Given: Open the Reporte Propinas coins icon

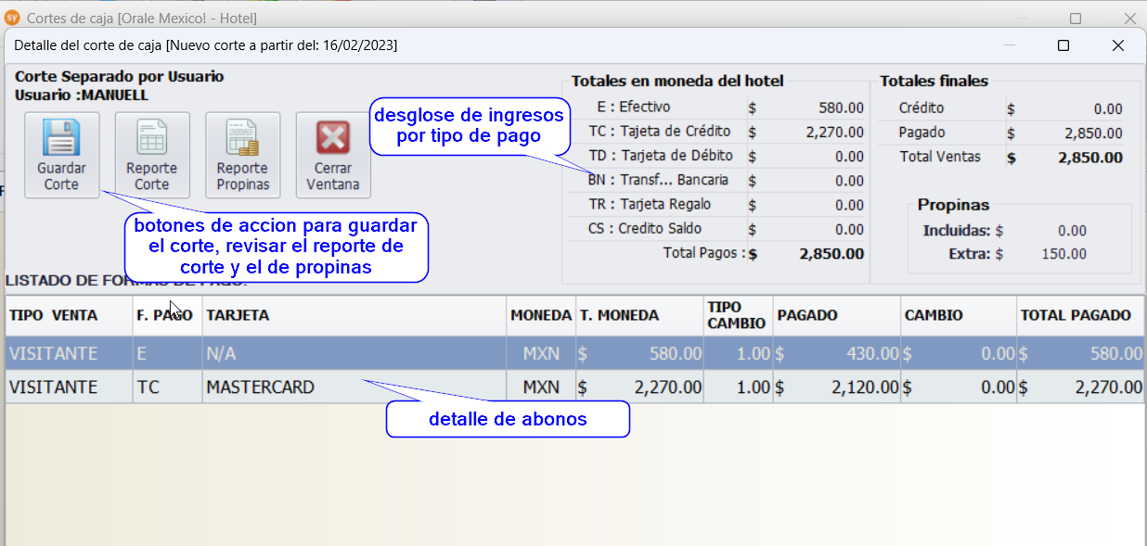Looking at the screenshot, I should (242, 139).
